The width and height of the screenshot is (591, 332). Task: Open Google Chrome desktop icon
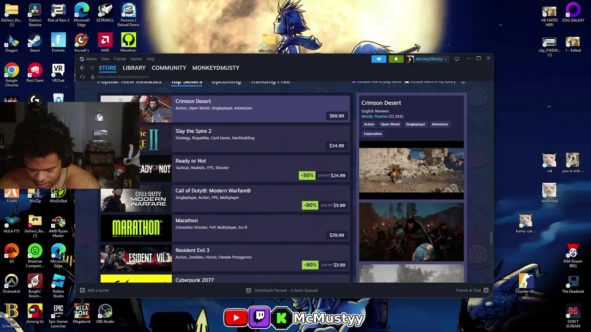click(12, 75)
